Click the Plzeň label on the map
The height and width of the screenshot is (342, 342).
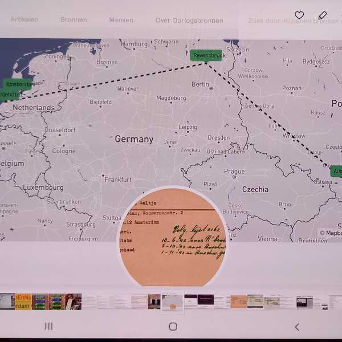[x=210, y=184]
